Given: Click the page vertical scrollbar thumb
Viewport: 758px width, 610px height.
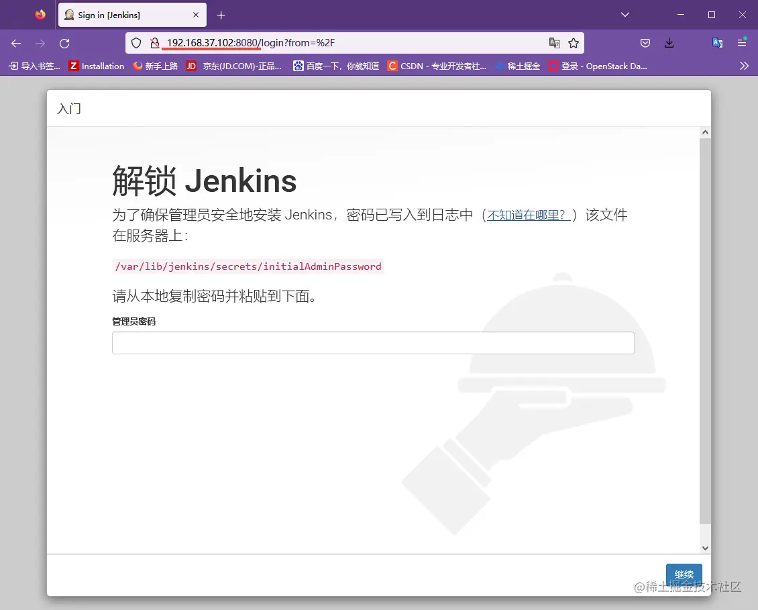Looking at the screenshot, I should [705, 331].
